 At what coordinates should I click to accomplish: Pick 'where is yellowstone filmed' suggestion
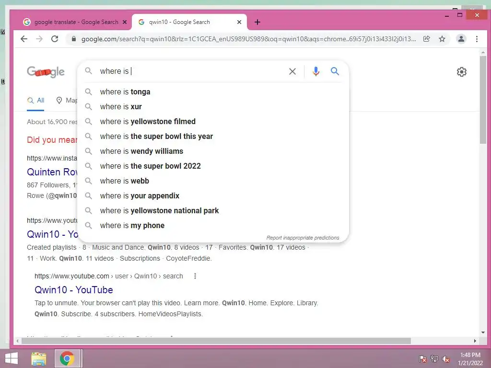(x=213, y=121)
